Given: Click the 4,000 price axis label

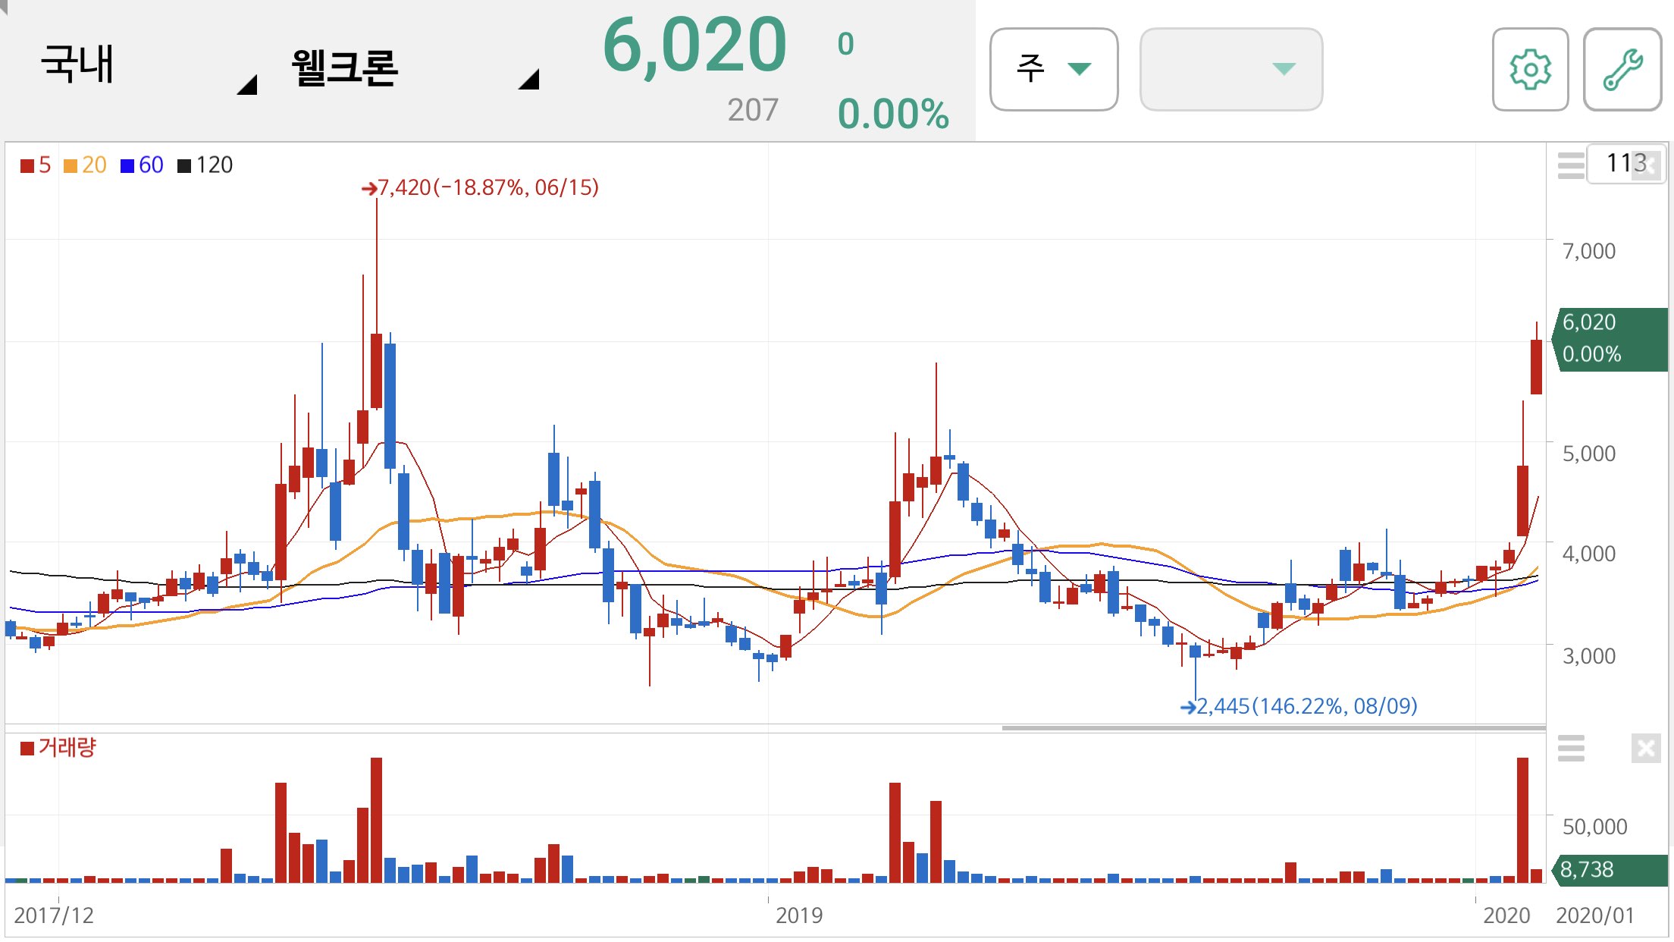Looking at the screenshot, I should (1589, 554).
